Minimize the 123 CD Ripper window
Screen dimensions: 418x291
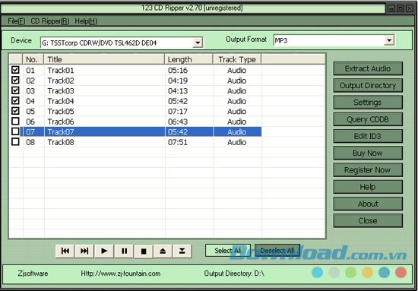pos(391,8)
